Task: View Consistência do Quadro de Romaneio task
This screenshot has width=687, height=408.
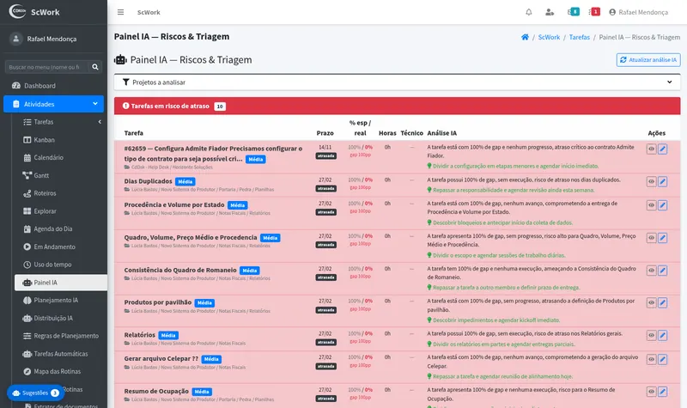Action: coord(652,271)
